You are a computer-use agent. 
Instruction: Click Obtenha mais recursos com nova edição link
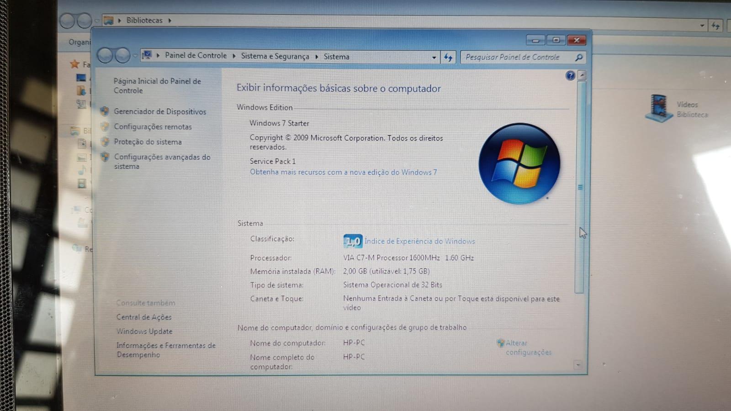[x=343, y=172]
